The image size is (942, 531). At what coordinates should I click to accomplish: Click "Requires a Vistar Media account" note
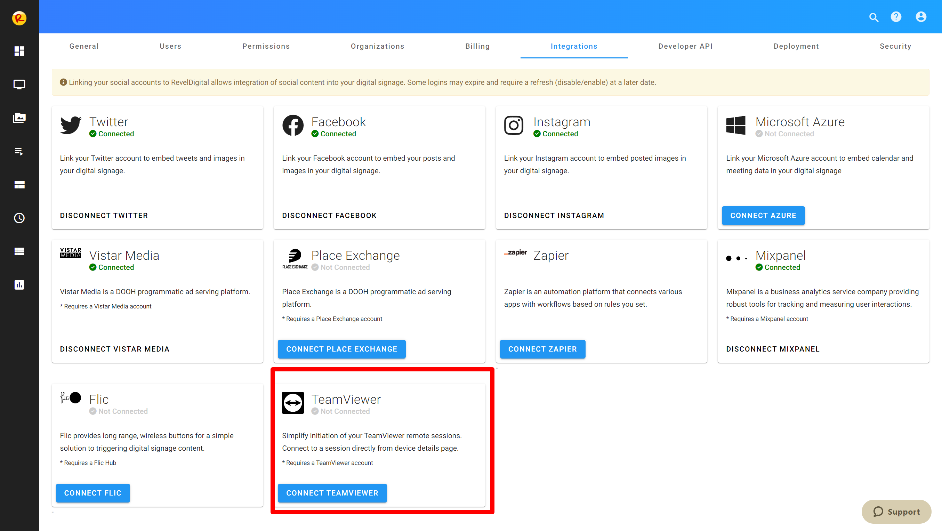pyautogui.click(x=105, y=306)
